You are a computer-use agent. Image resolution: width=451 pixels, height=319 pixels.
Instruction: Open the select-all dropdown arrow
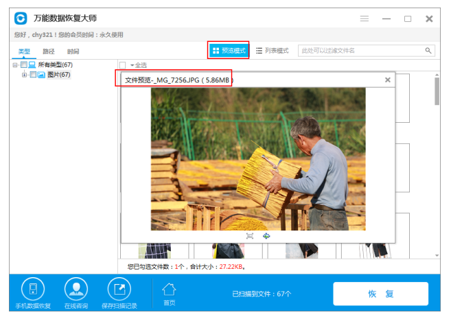(132, 66)
